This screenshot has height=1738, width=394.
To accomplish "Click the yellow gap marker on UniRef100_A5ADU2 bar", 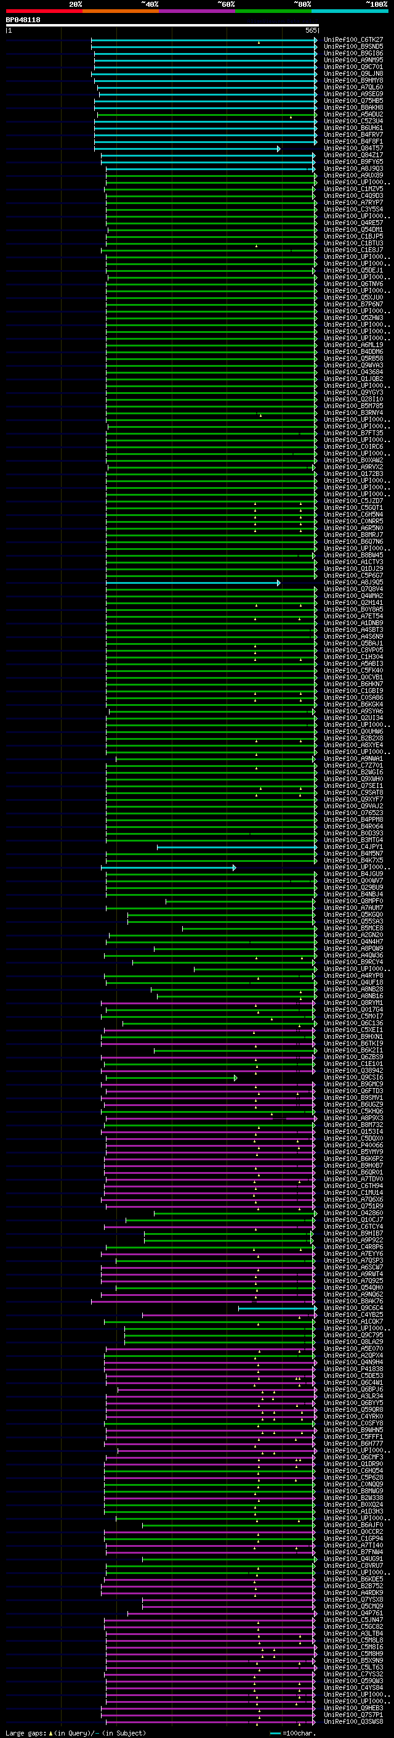I will pos(291,117).
